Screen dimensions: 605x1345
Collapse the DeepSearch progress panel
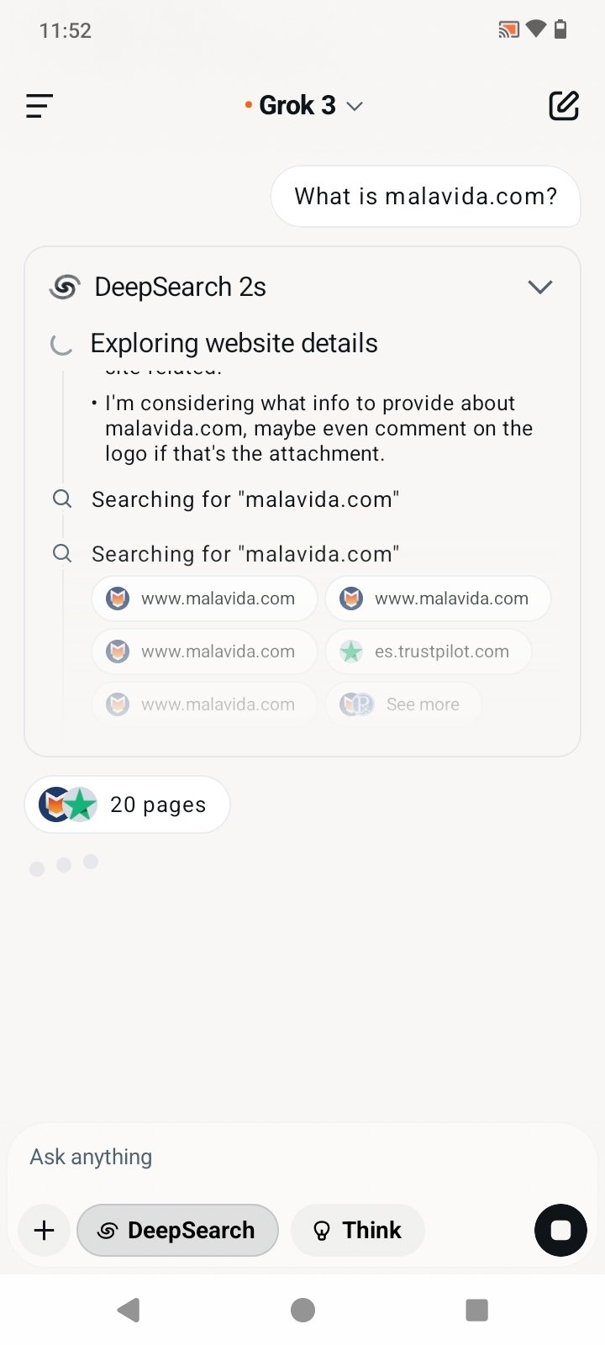[539, 287]
